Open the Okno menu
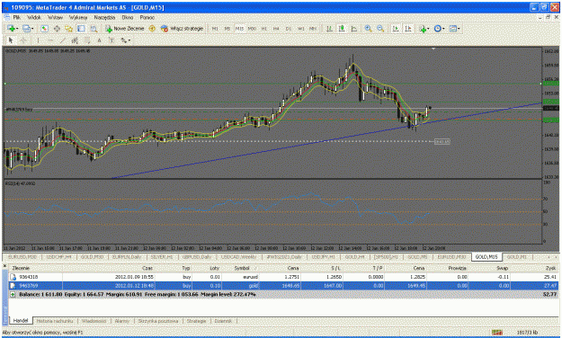 [128, 17]
